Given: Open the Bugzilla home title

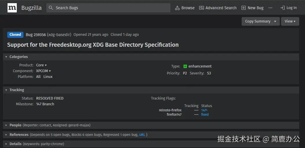Looking at the screenshot, I should click(x=31, y=8).
